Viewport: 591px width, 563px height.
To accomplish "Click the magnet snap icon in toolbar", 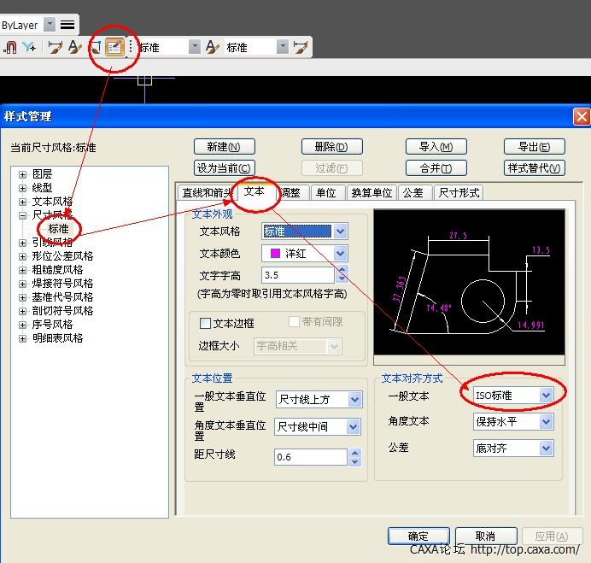I will [11, 48].
